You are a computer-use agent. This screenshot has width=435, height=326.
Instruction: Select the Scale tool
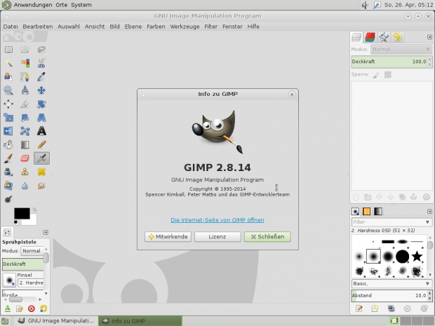point(8,118)
